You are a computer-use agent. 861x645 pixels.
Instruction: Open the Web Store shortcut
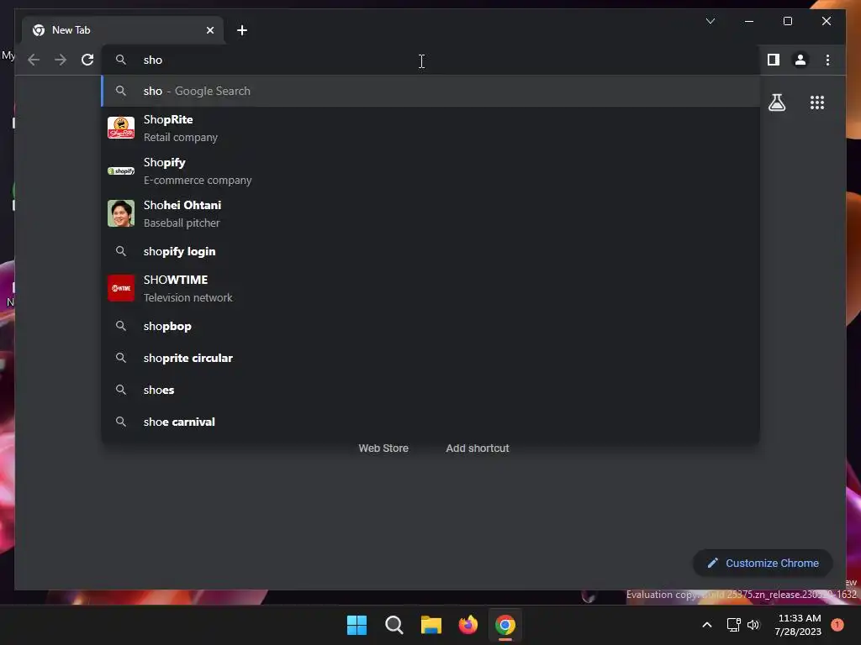click(383, 448)
